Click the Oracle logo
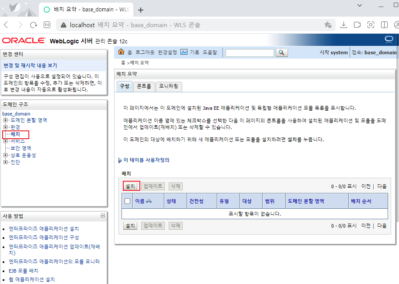399x284 pixels. pyautogui.click(x=24, y=41)
